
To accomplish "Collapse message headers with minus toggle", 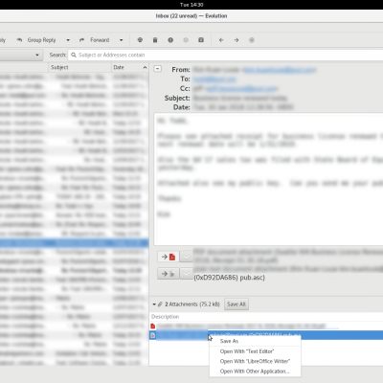I will (158, 69).
